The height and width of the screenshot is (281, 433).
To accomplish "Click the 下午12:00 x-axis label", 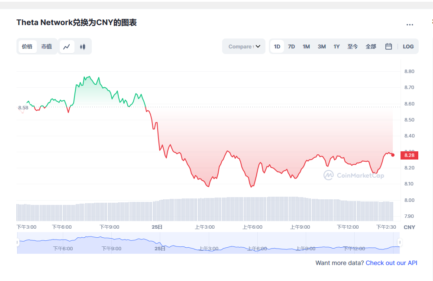I will 348,227.
